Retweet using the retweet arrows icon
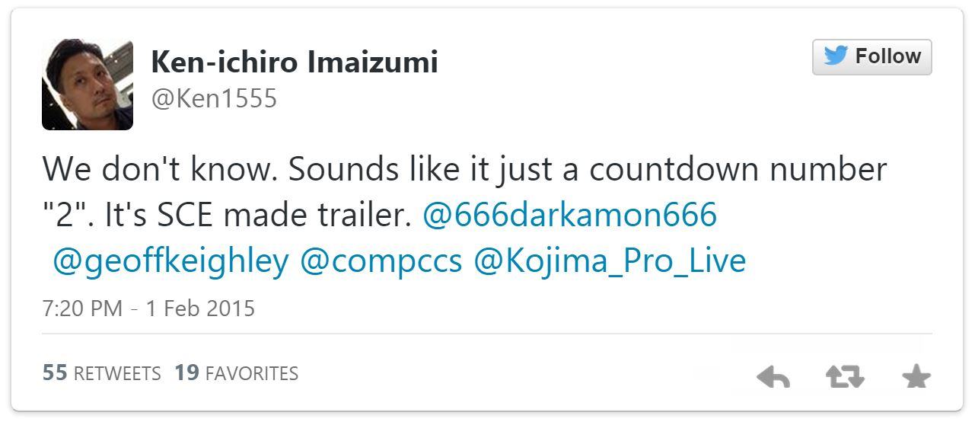Viewport: 975px width, 422px height. pyautogui.click(x=845, y=376)
